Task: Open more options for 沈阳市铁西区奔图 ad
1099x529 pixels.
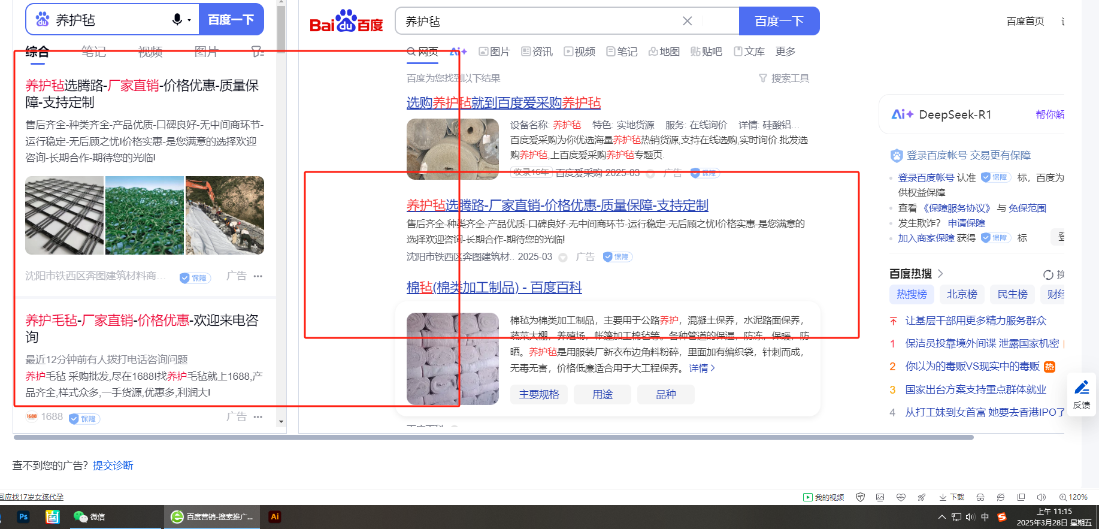Action: pos(258,276)
